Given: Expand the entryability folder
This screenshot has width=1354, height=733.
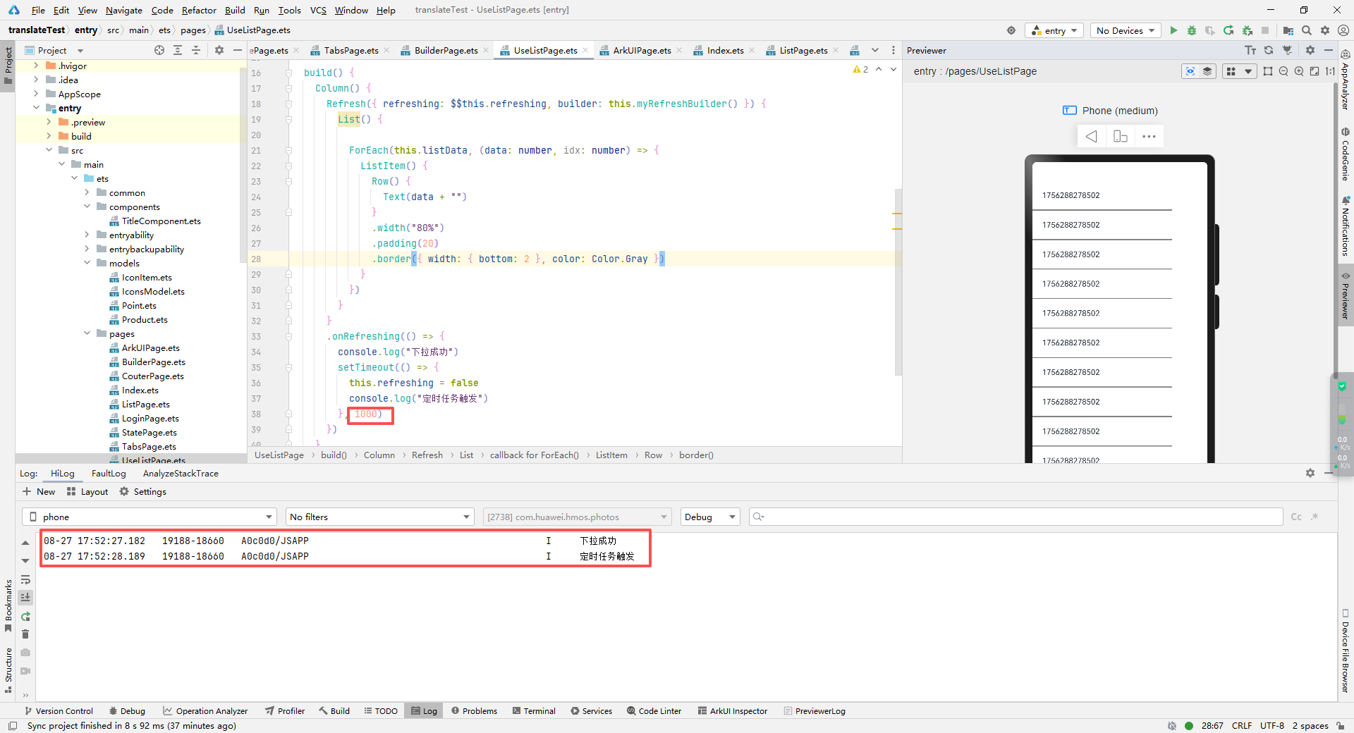Looking at the screenshot, I should coord(87,235).
